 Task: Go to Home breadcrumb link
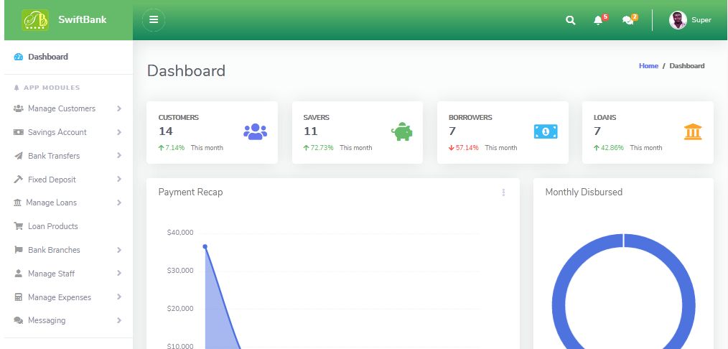pos(648,66)
